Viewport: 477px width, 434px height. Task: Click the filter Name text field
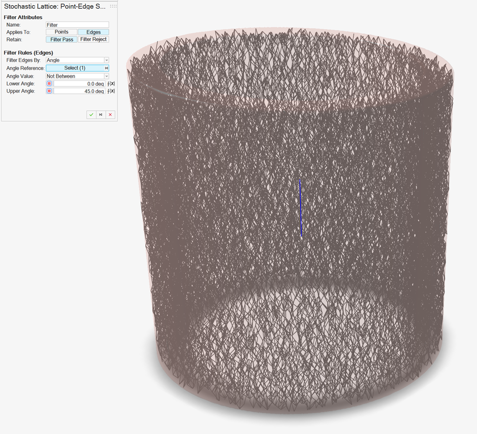click(x=77, y=25)
